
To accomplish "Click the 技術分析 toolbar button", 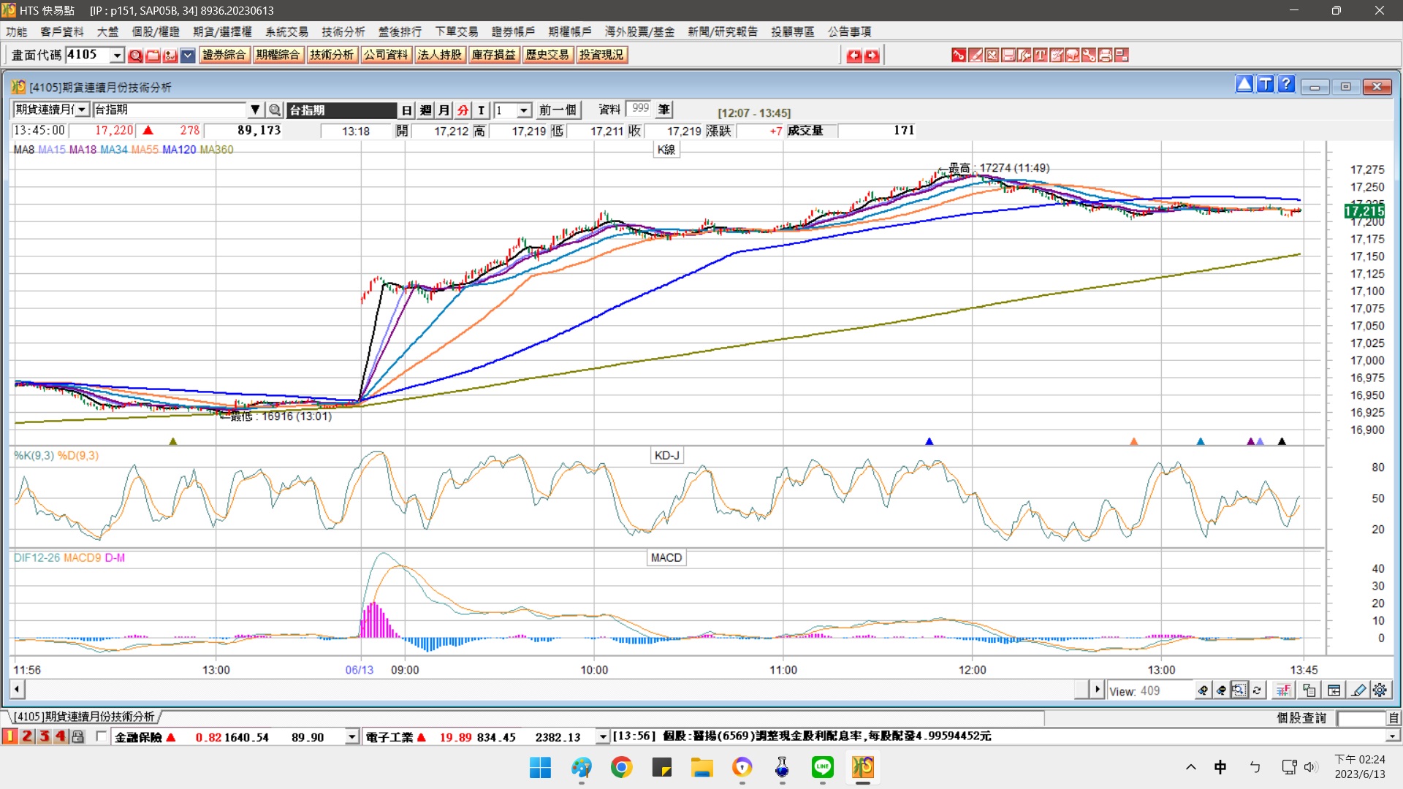I will click(332, 55).
